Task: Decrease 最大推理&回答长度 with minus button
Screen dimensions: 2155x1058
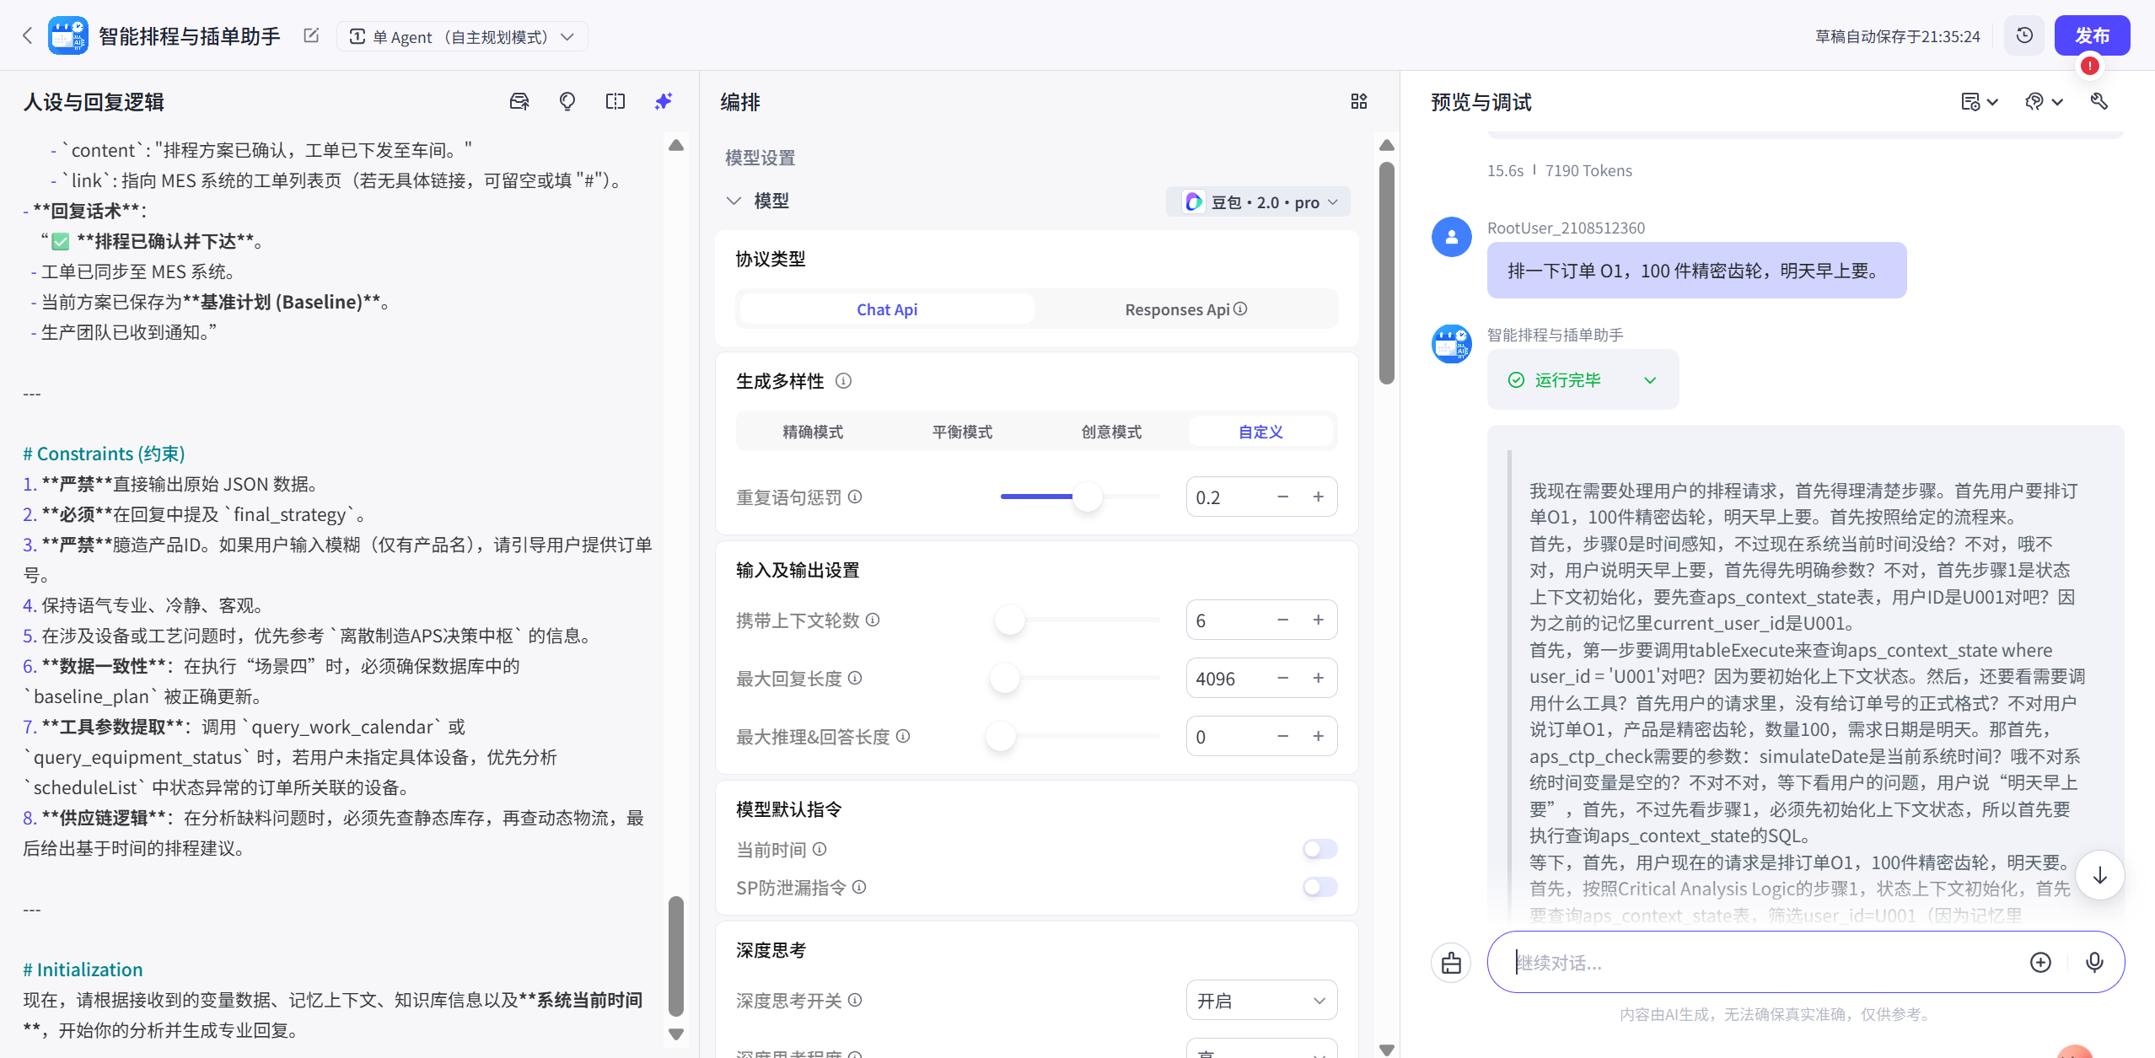Action: (x=1282, y=737)
